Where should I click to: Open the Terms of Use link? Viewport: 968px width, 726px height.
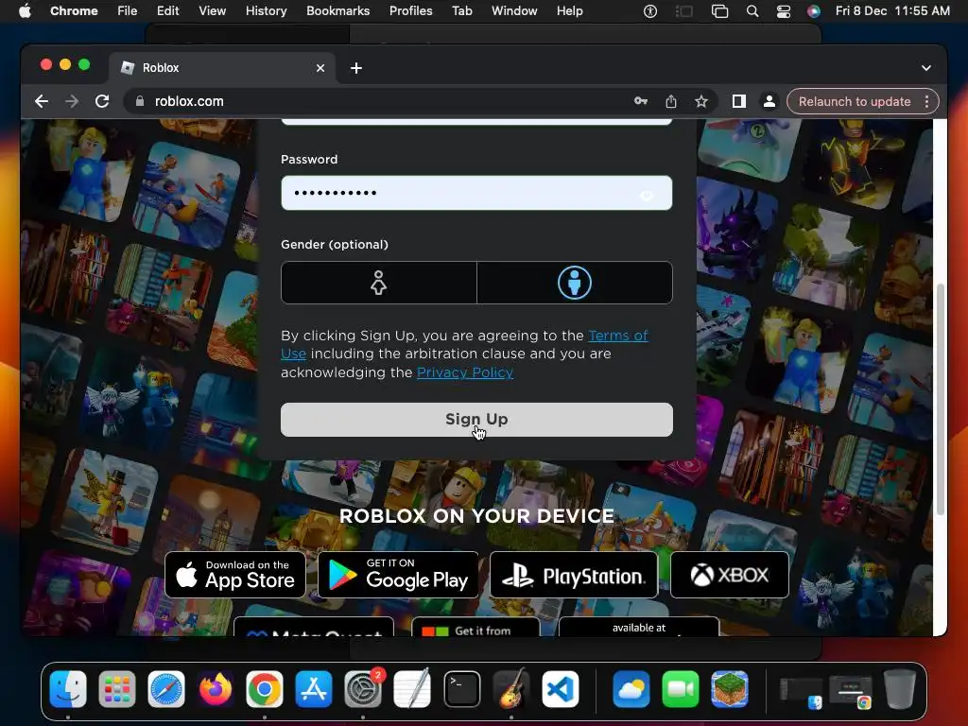[x=618, y=336]
